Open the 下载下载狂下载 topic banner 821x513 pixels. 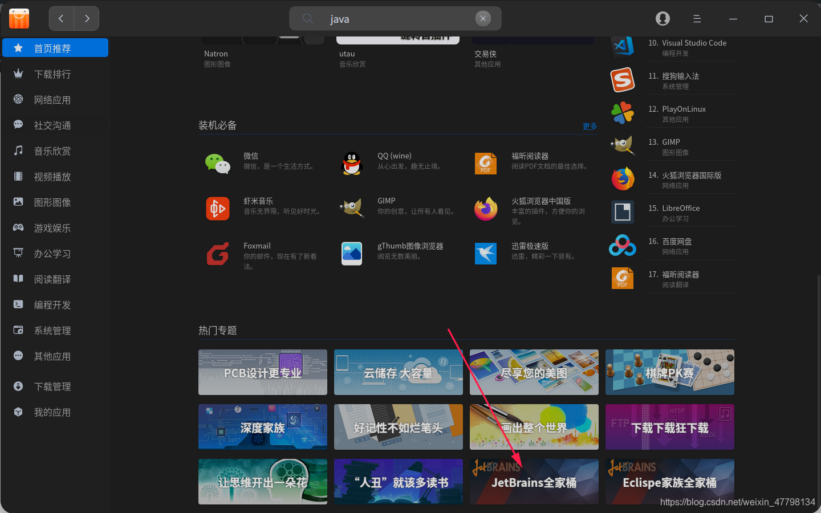(670, 427)
